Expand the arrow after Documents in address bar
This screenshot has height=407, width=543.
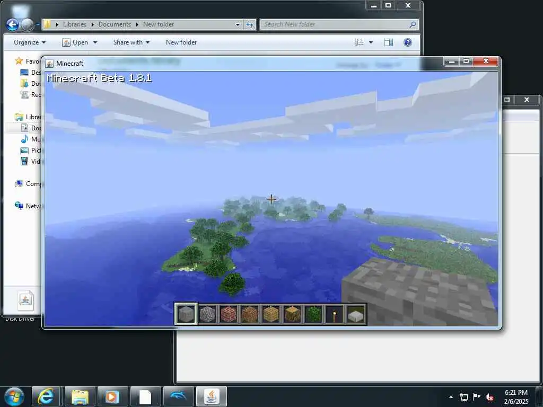coord(137,24)
